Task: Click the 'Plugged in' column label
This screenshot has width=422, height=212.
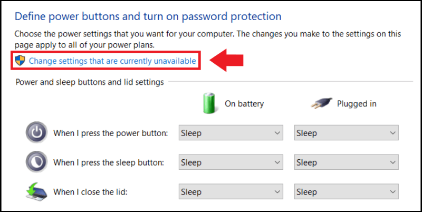Action: click(x=357, y=104)
